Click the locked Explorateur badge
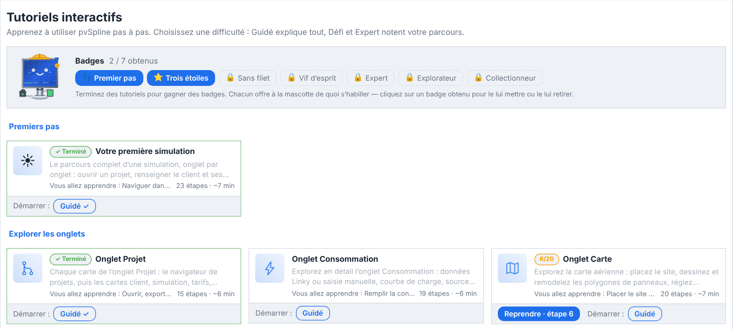This screenshot has height=329, width=733. (431, 78)
